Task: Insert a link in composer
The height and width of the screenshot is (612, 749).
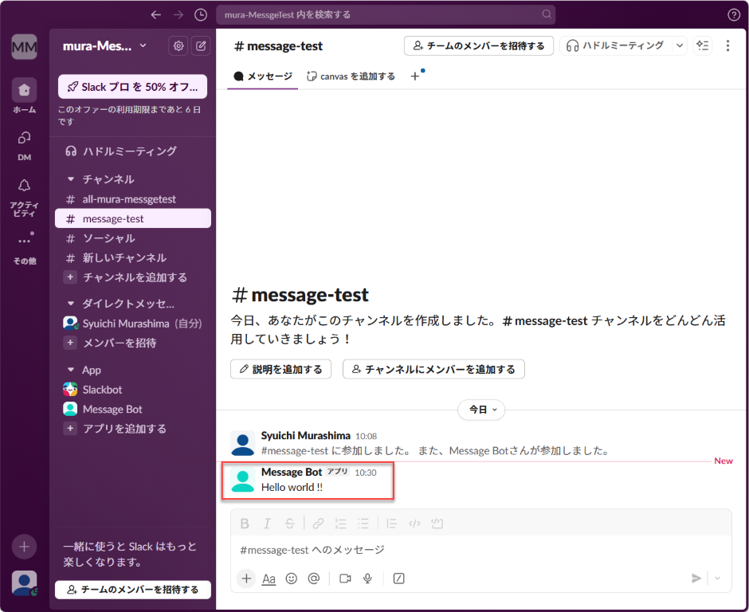Action: click(318, 524)
